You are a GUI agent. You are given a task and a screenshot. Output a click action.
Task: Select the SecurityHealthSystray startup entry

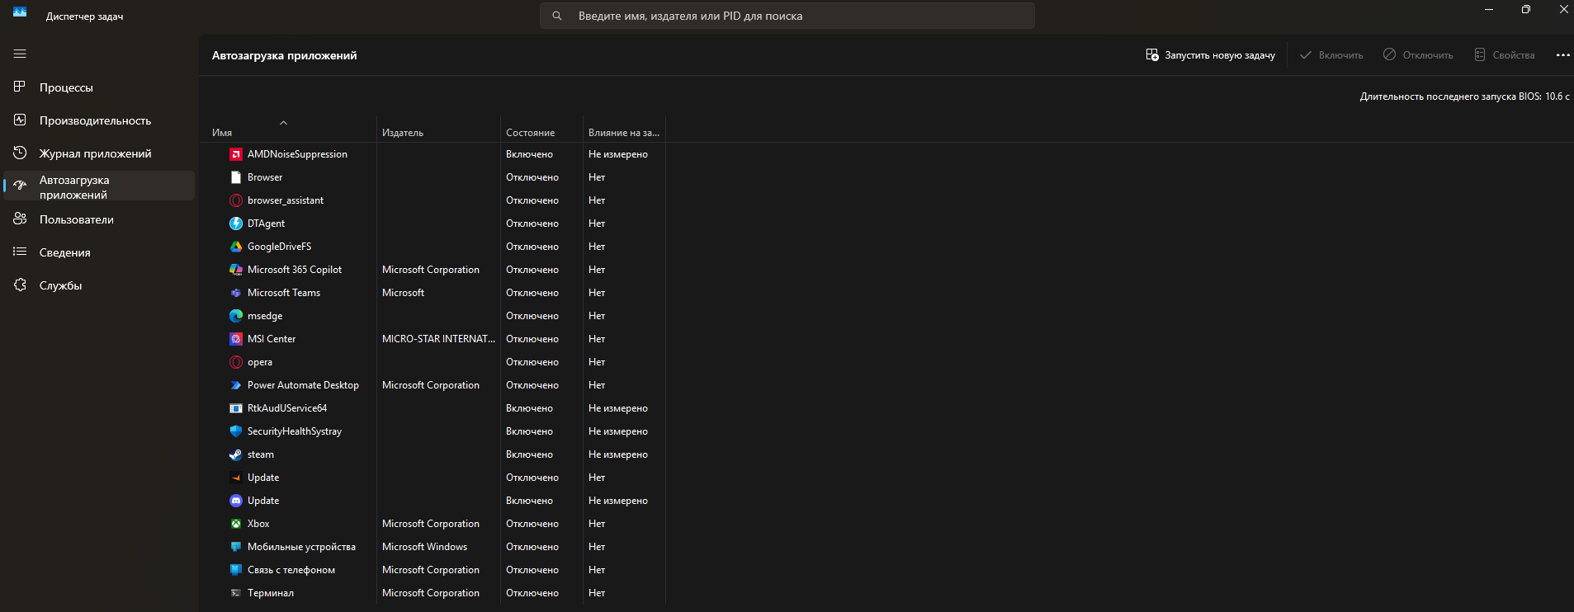coord(294,431)
